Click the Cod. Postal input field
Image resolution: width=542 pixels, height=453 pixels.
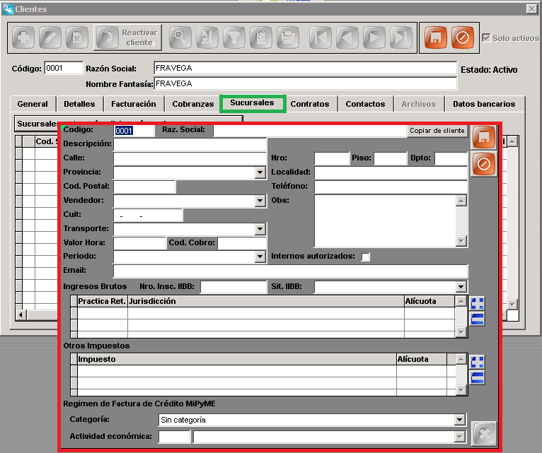pos(144,187)
